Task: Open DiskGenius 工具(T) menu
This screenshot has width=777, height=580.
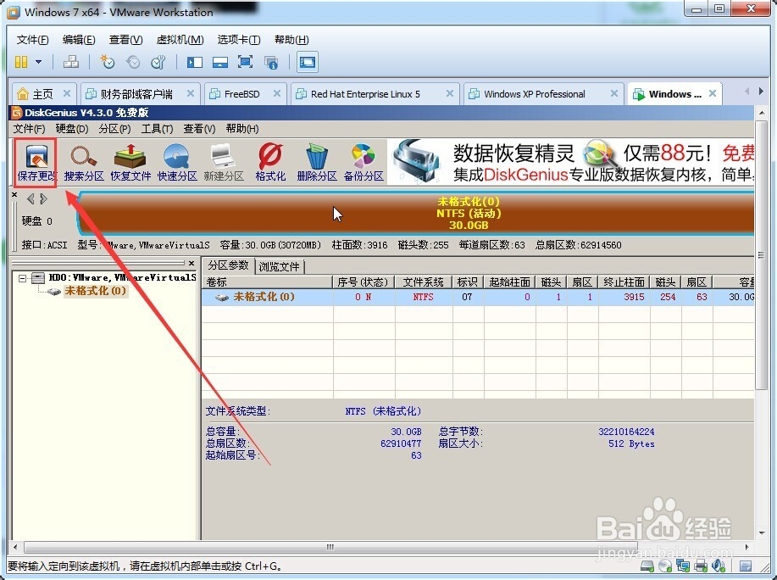Action: pos(157,129)
